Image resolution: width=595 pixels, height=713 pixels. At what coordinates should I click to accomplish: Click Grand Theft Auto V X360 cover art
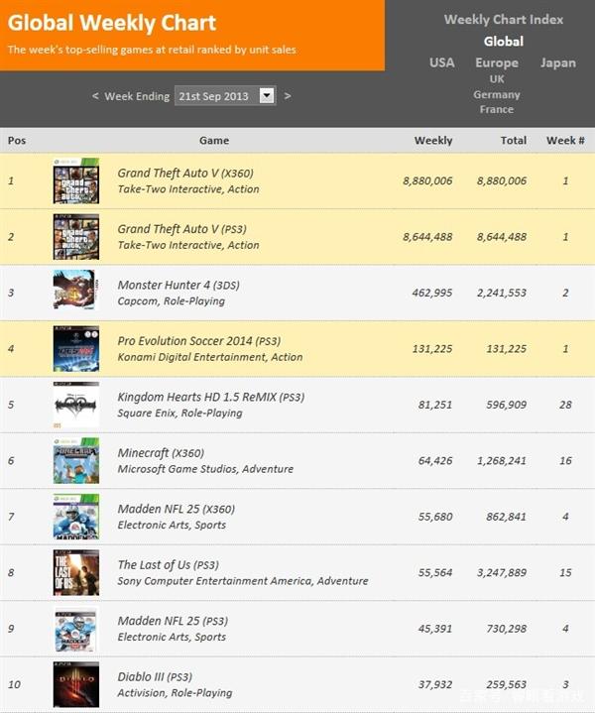(x=75, y=180)
